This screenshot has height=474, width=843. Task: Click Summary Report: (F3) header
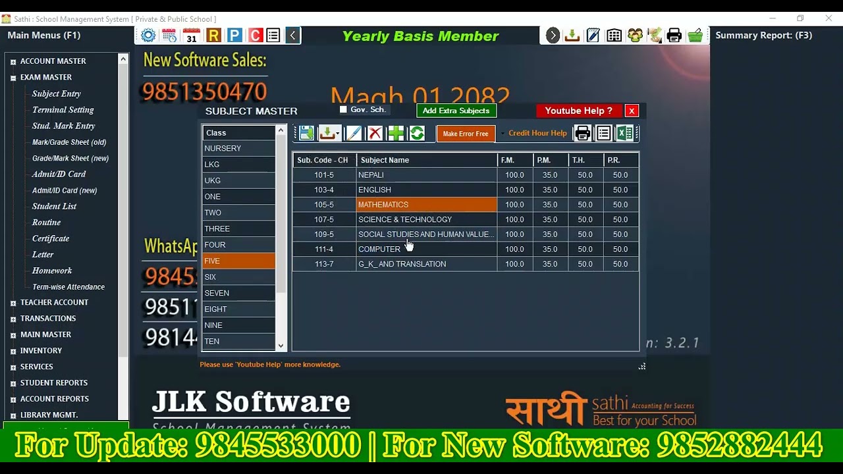pyautogui.click(x=763, y=36)
